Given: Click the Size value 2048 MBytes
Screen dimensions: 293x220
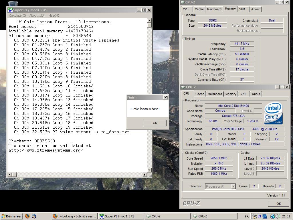Looking at the screenshot, I should pyautogui.click(x=212, y=25).
